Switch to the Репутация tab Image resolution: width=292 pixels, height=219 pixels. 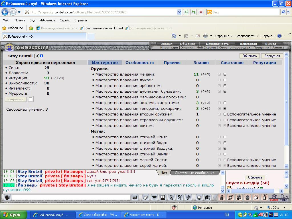tap(264, 62)
